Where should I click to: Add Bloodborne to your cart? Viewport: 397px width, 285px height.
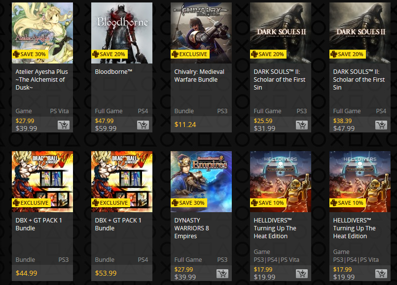(143, 125)
